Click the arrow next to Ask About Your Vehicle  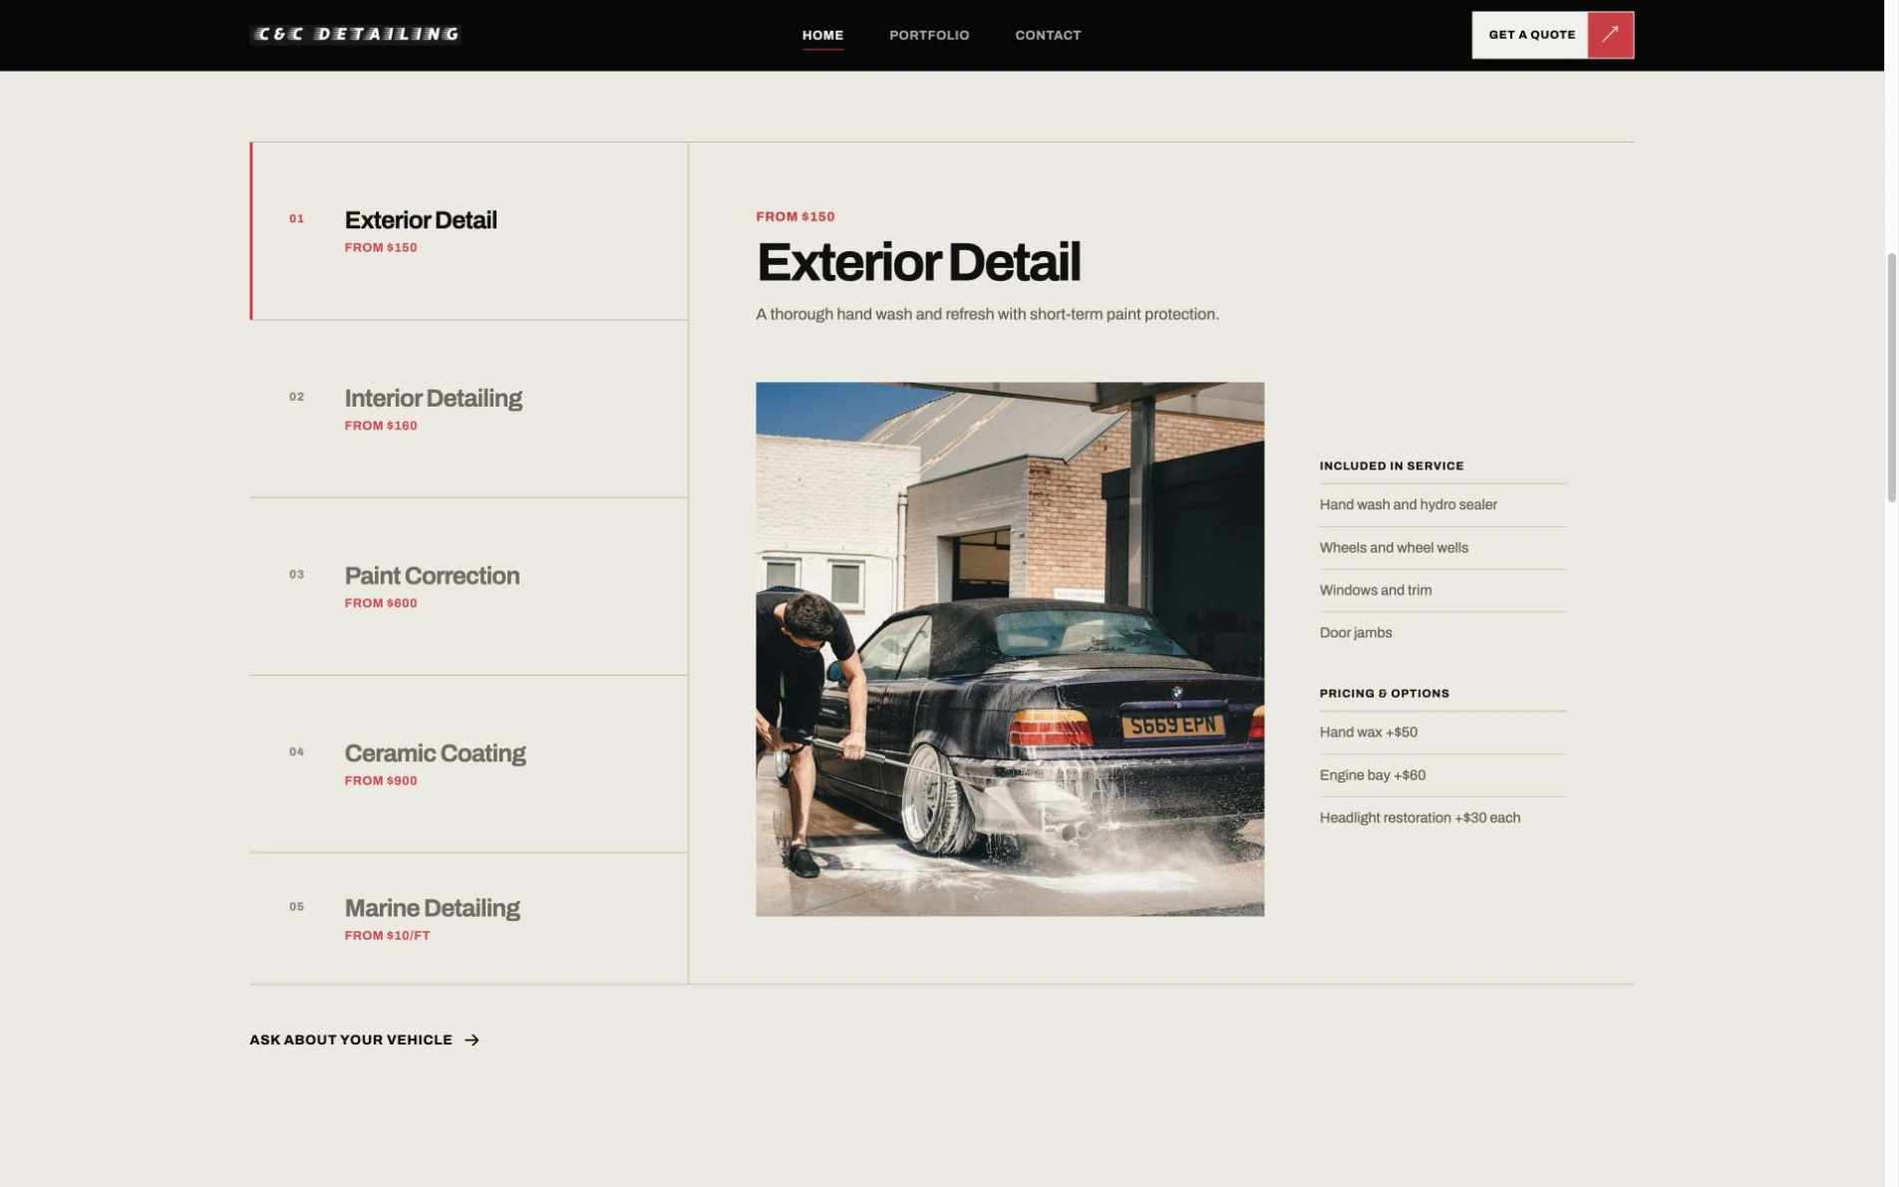472,1039
